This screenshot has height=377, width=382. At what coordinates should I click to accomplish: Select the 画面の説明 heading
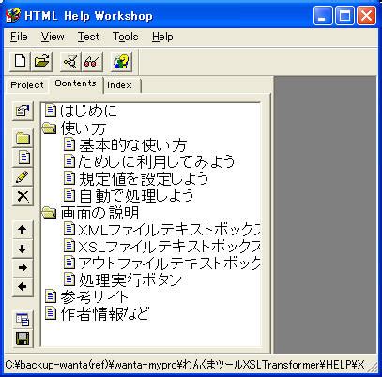[x=99, y=213]
